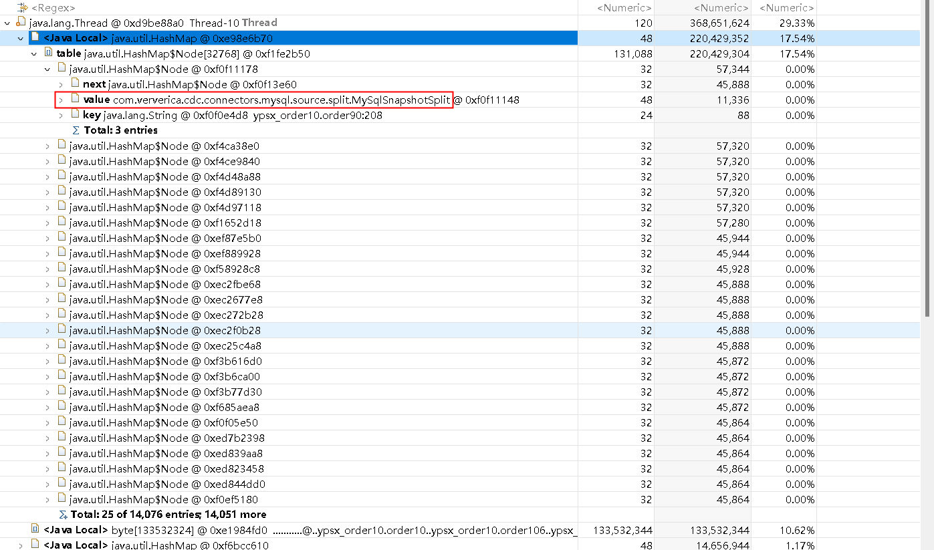This screenshot has height=550, width=934.
Task: Click file icon of HashMap @ 0xf6bcc610
Action: click(35, 545)
